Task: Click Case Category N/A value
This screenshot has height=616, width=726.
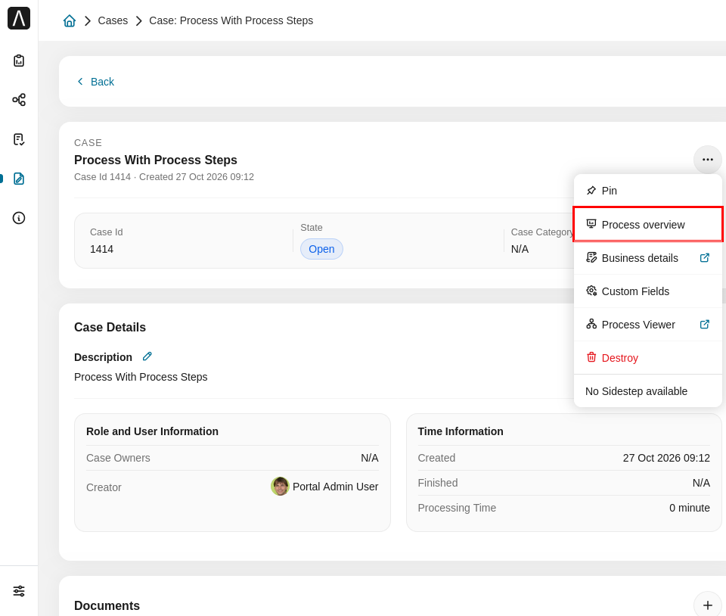Action: (x=520, y=249)
